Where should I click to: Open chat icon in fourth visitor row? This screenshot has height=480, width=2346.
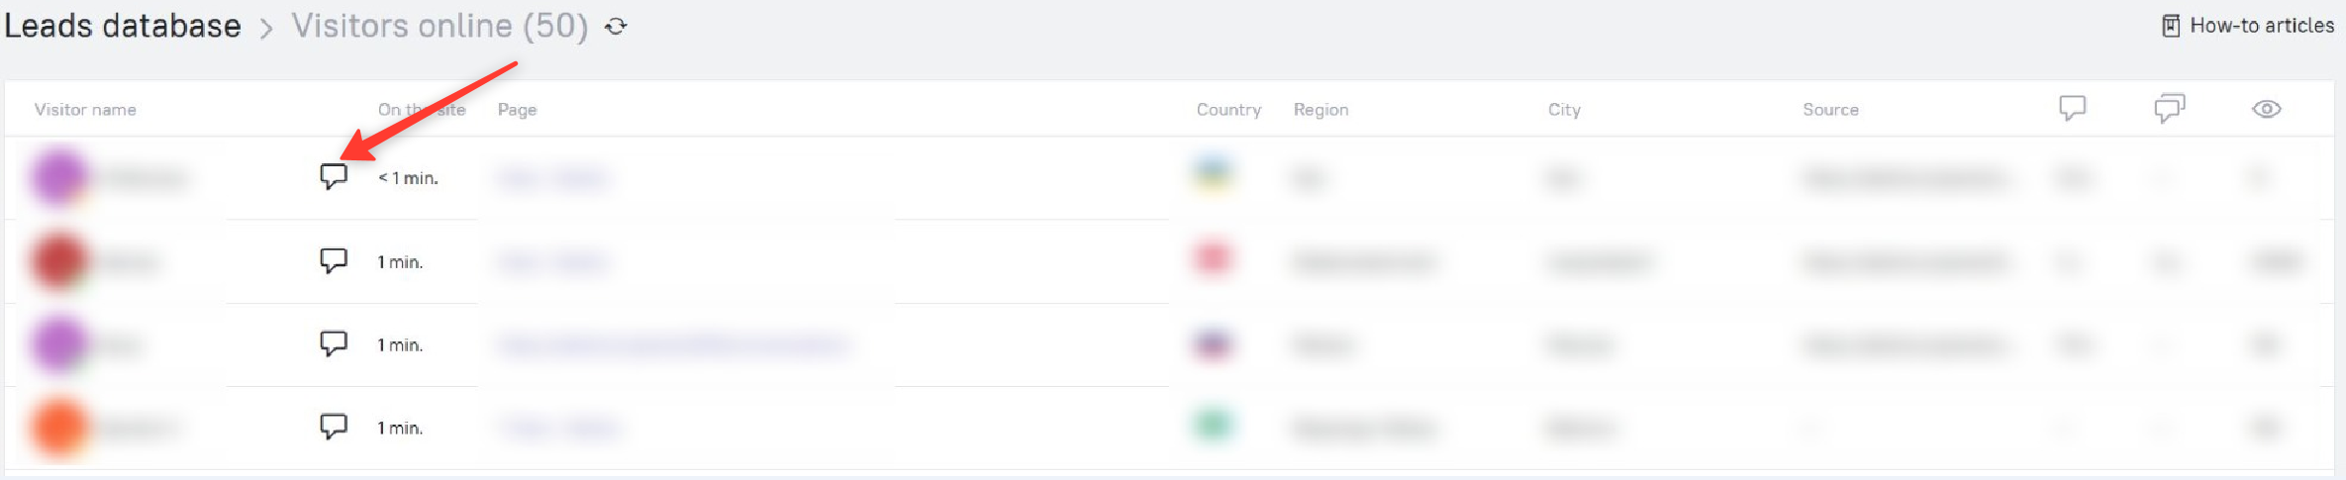pos(334,428)
